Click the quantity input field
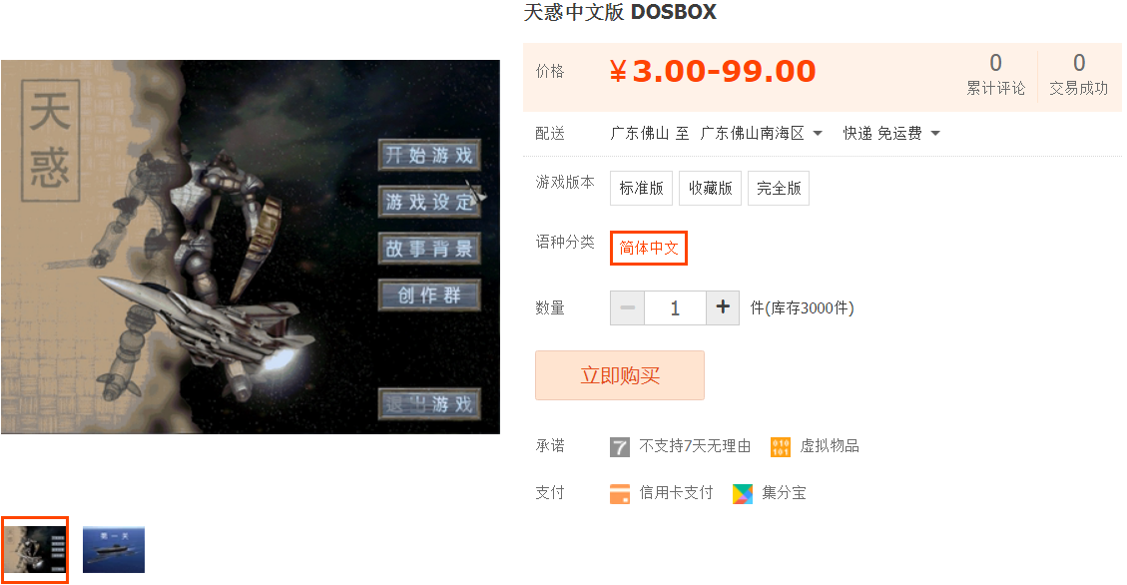 (x=675, y=307)
